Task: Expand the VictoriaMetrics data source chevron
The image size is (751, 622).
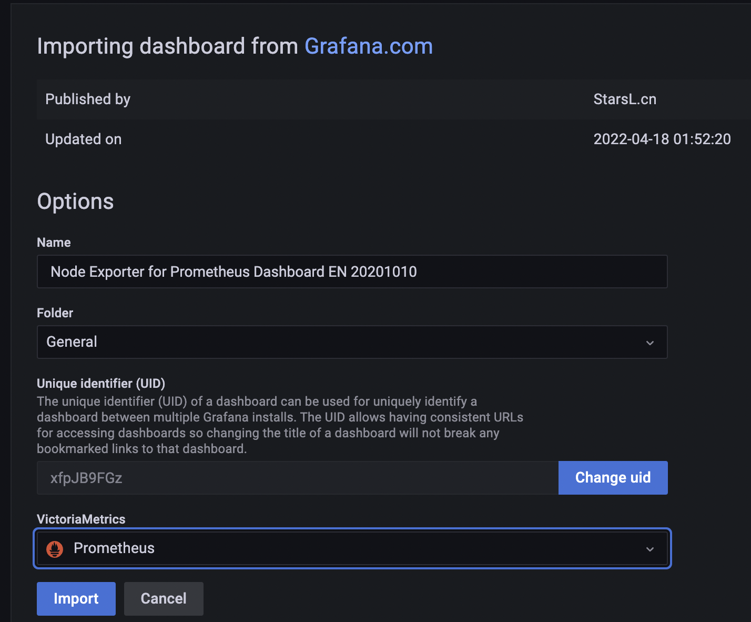Action: [650, 549]
